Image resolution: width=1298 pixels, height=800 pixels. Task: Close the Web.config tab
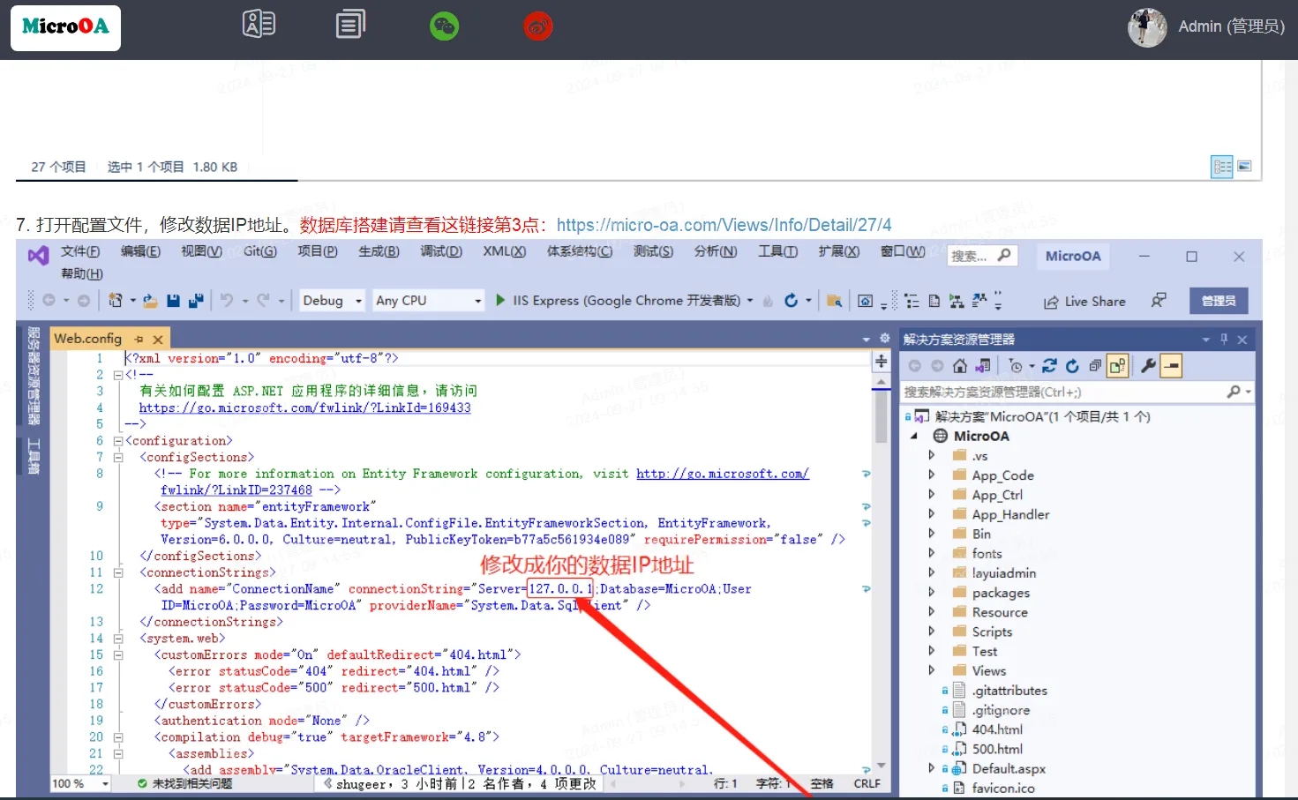click(x=158, y=339)
